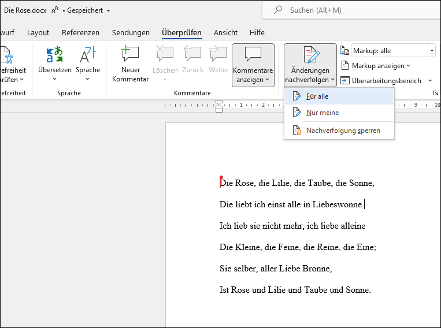Click the lock document icon
This screenshot has height=328, width=441.
297,130
